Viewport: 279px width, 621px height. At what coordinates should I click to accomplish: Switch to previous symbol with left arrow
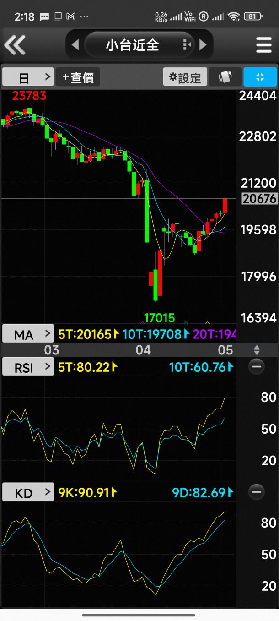click(75, 44)
